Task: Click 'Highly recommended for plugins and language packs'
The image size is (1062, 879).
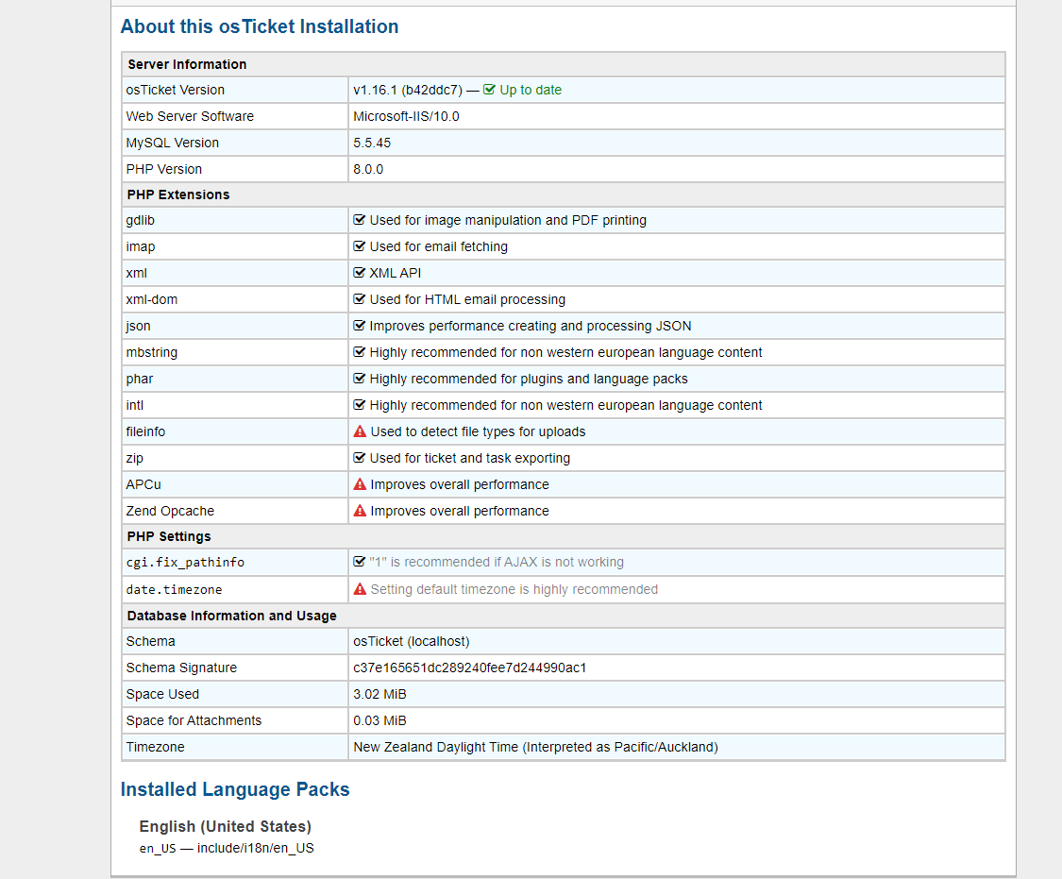Action: click(x=529, y=379)
